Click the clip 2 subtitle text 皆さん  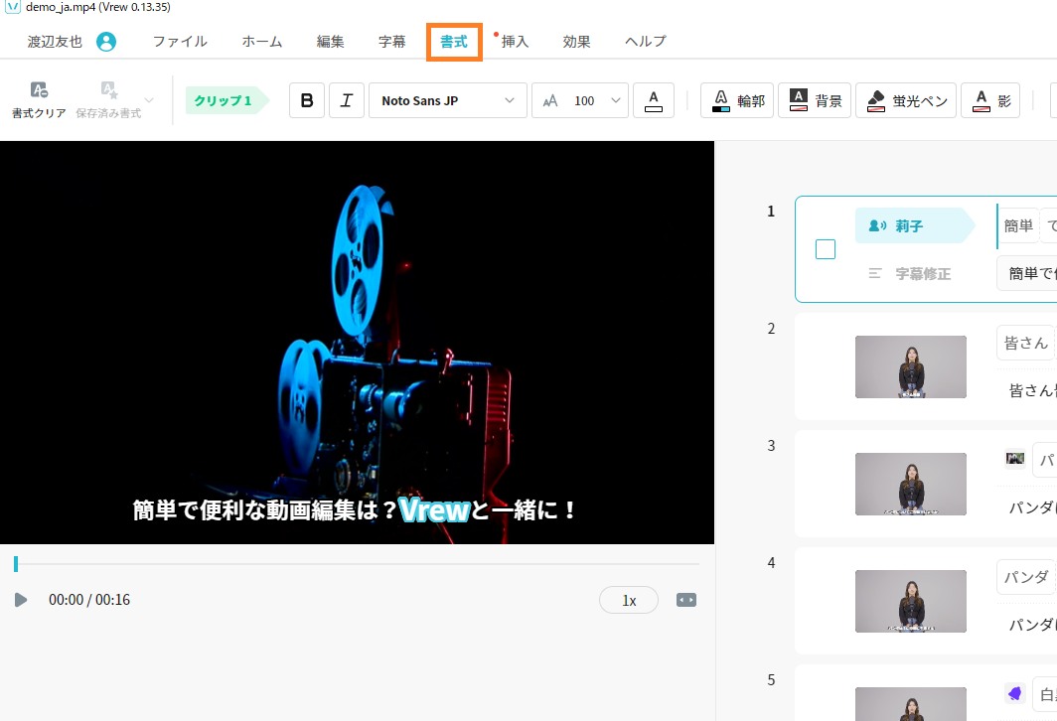[x=1032, y=390]
